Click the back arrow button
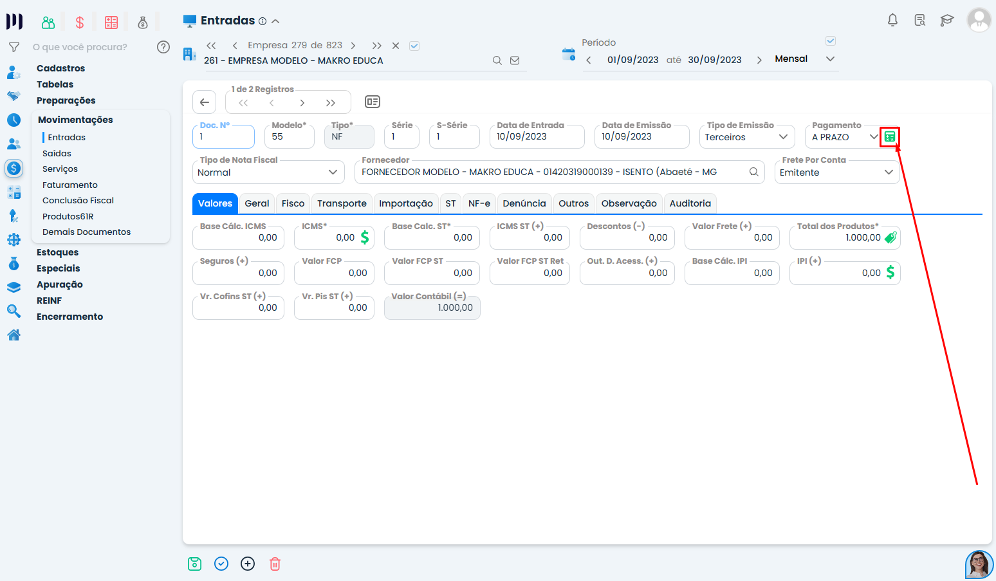 [204, 102]
